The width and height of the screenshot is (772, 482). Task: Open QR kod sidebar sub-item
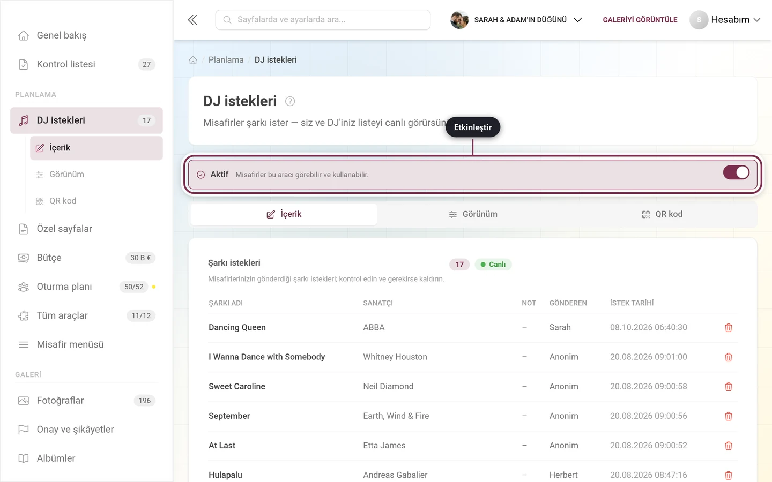[x=96, y=201]
